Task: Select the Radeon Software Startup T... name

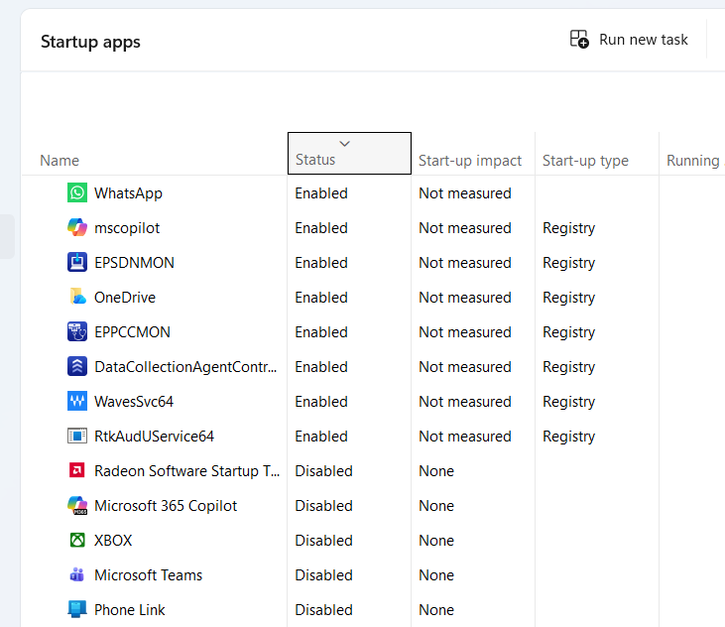Action: 186,470
